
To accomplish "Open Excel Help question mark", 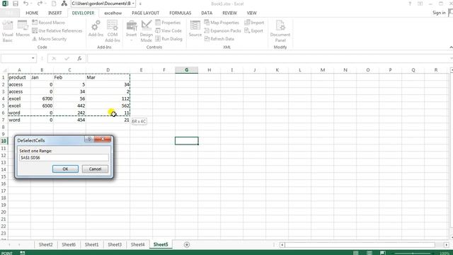I will coord(410,4).
